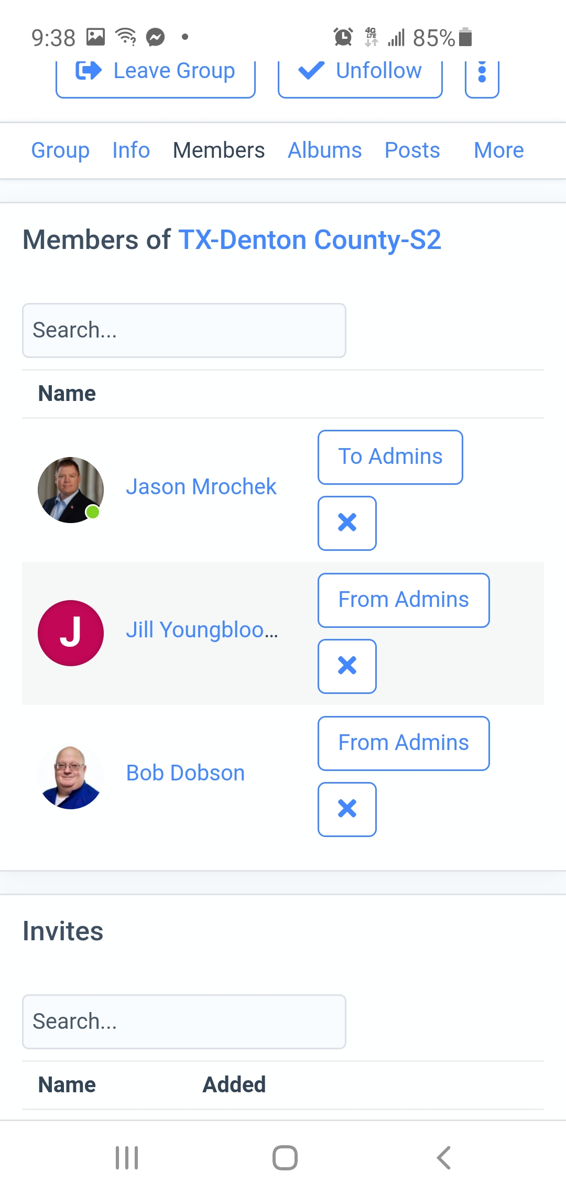Open Jason Mrochek's profile photo
The image size is (566, 1195).
point(71,490)
